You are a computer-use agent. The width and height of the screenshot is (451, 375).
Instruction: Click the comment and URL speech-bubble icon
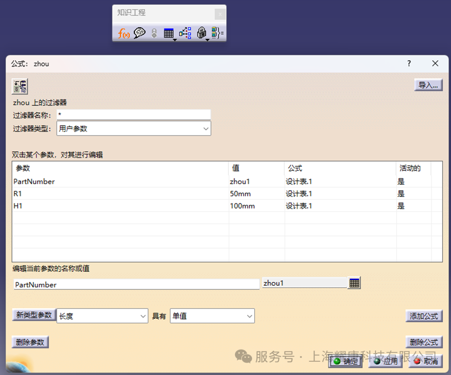click(140, 33)
